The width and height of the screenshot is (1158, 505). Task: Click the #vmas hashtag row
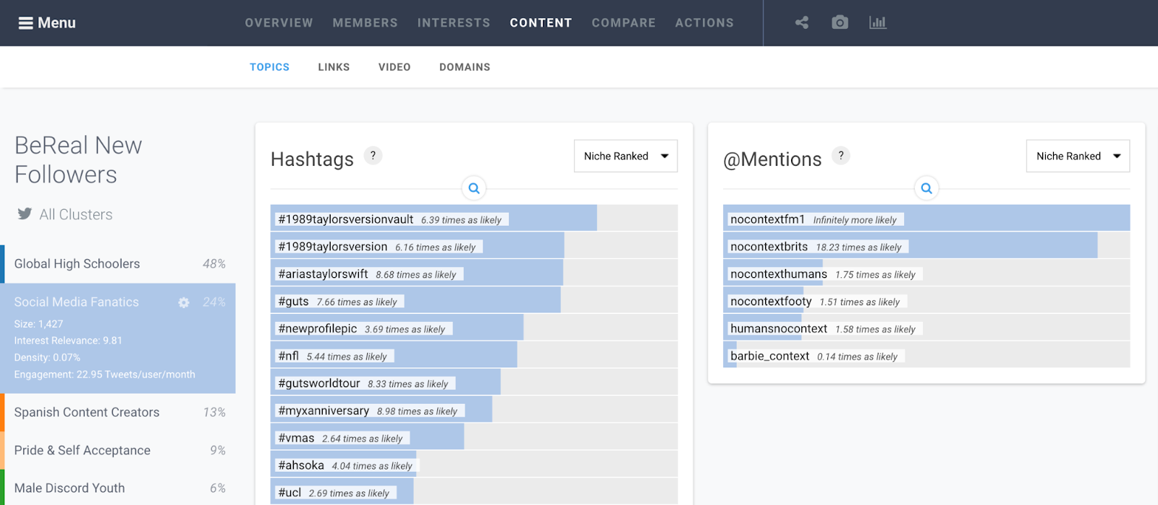474,438
